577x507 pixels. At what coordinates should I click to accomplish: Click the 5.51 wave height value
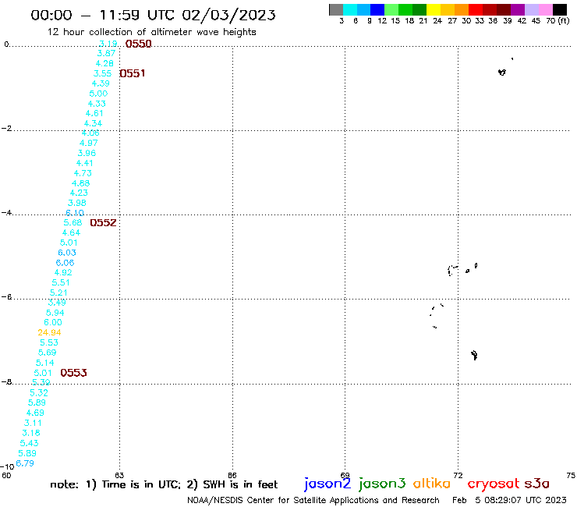61,282
